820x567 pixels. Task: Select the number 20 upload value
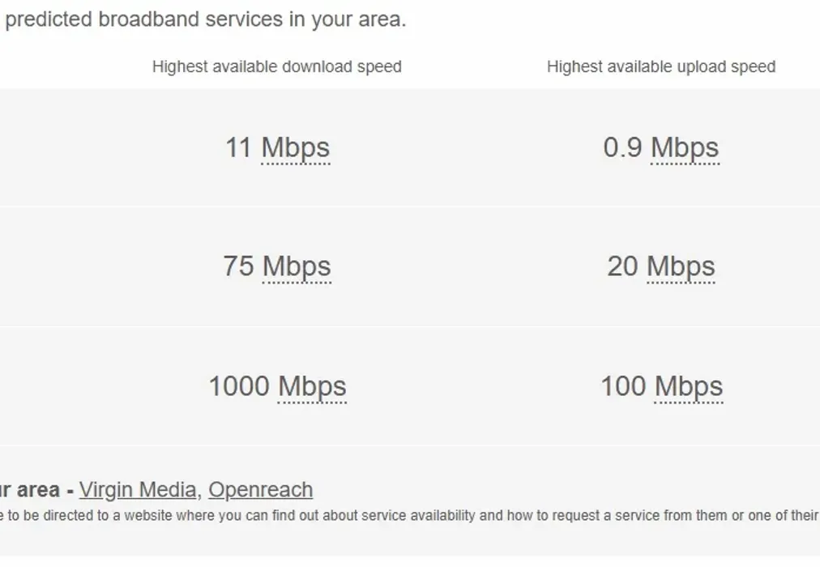click(622, 266)
